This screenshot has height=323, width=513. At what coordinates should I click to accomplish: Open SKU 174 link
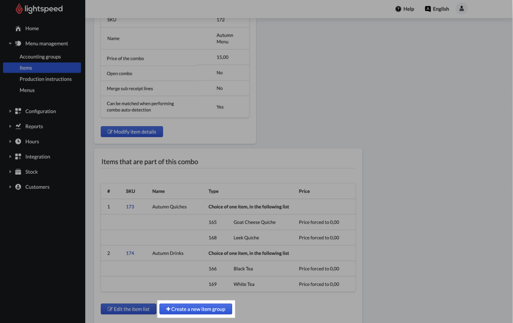point(130,253)
